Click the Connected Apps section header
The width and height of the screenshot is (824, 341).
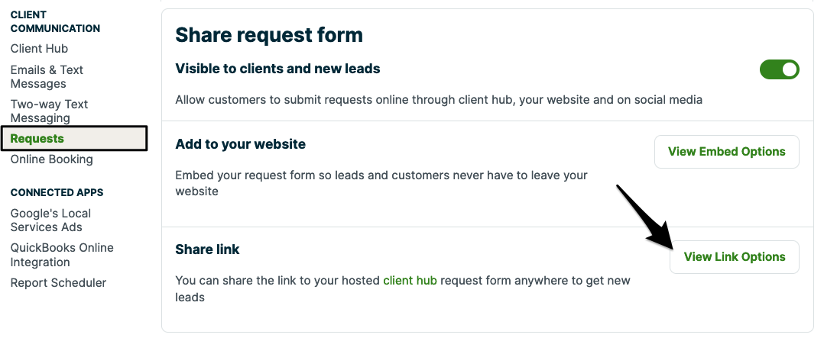tap(57, 192)
